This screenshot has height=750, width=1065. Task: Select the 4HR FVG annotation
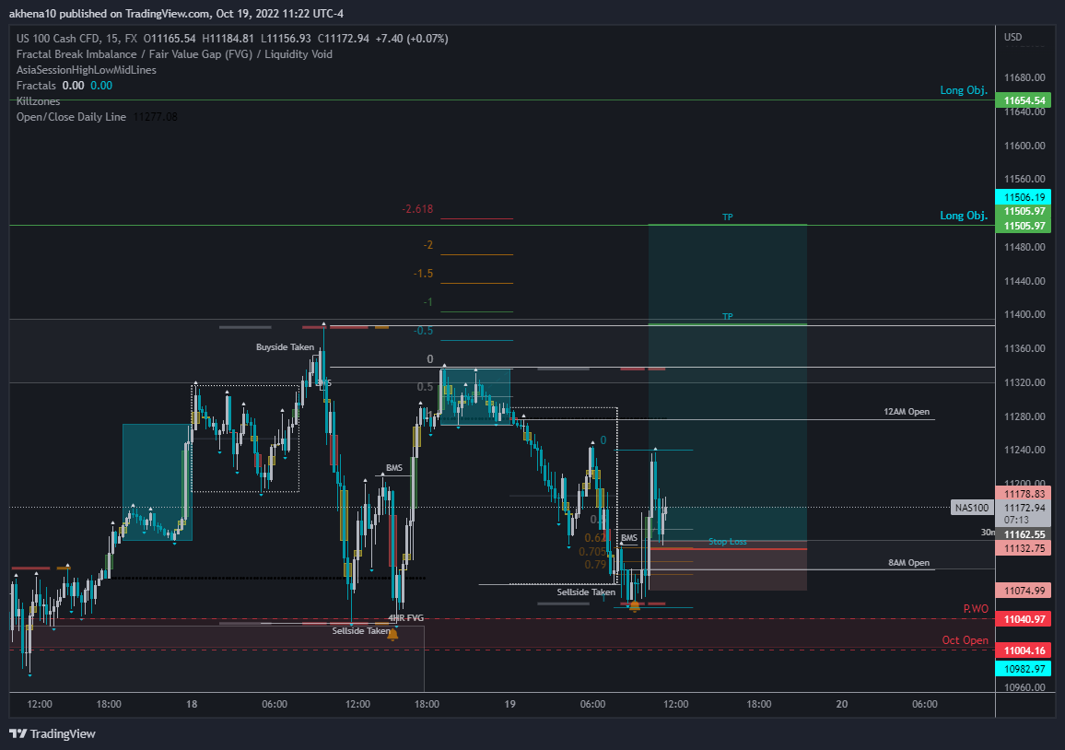(x=405, y=617)
